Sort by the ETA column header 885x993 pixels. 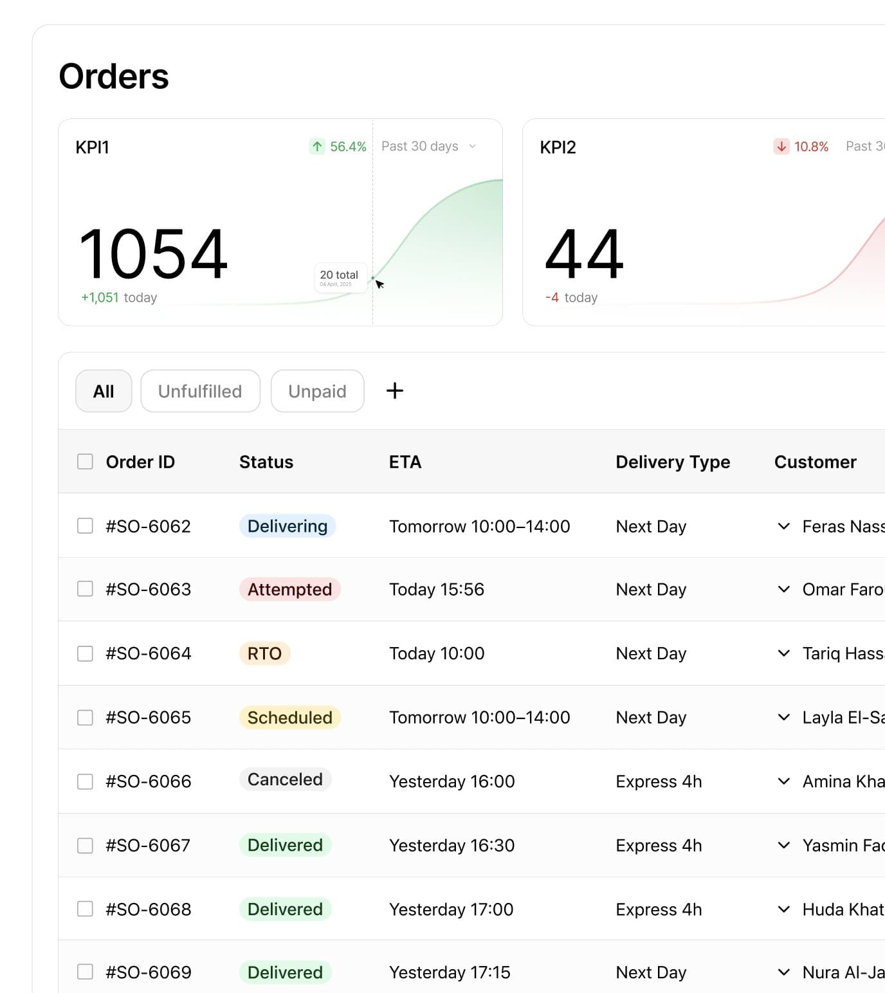(x=405, y=462)
